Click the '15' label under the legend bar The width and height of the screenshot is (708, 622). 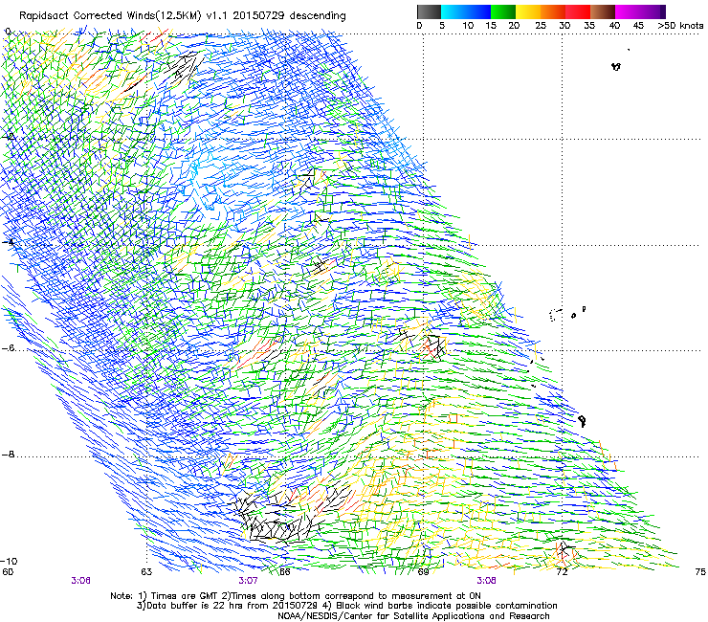pyautogui.click(x=491, y=26)
